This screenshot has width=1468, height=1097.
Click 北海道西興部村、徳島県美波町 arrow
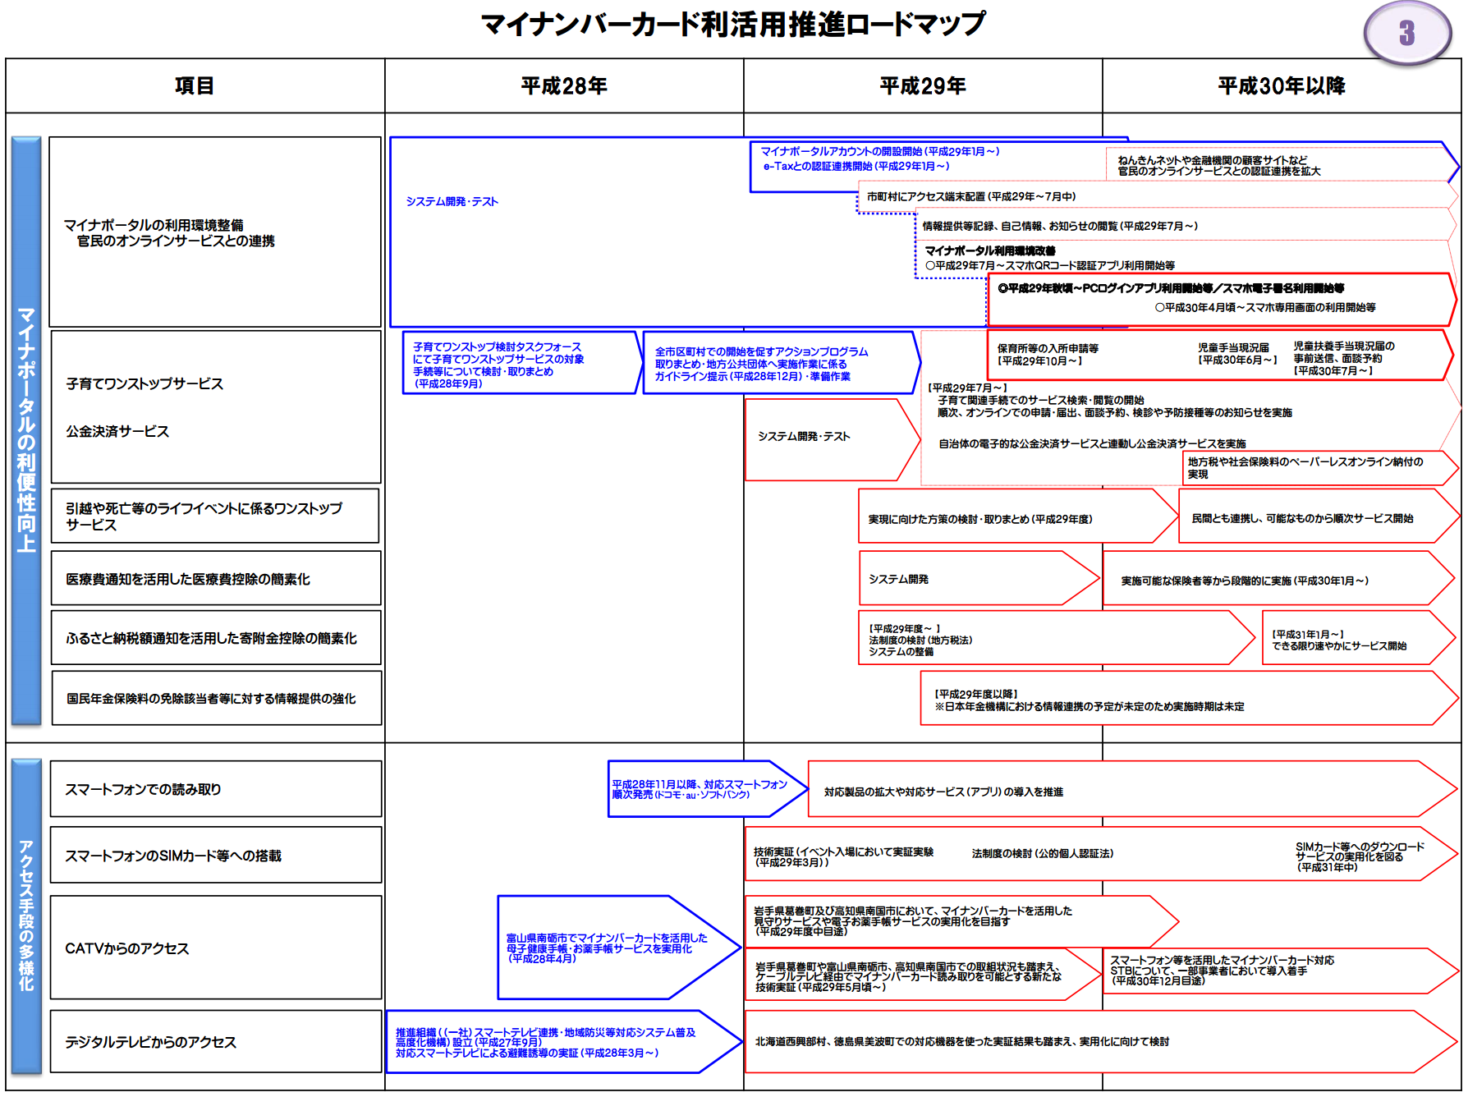1101,1041
